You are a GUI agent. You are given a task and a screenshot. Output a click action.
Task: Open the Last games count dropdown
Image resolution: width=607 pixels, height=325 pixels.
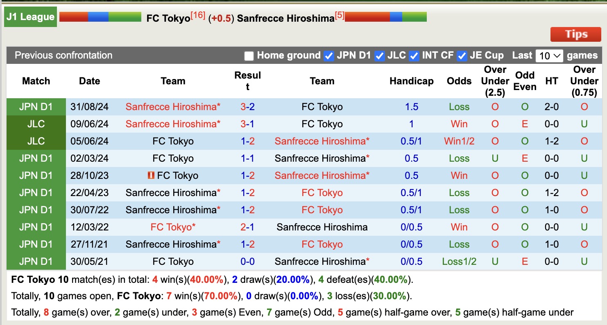(x=549, y=55)
